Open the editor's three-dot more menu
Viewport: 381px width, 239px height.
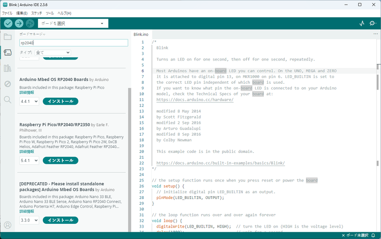coord(376,34)
